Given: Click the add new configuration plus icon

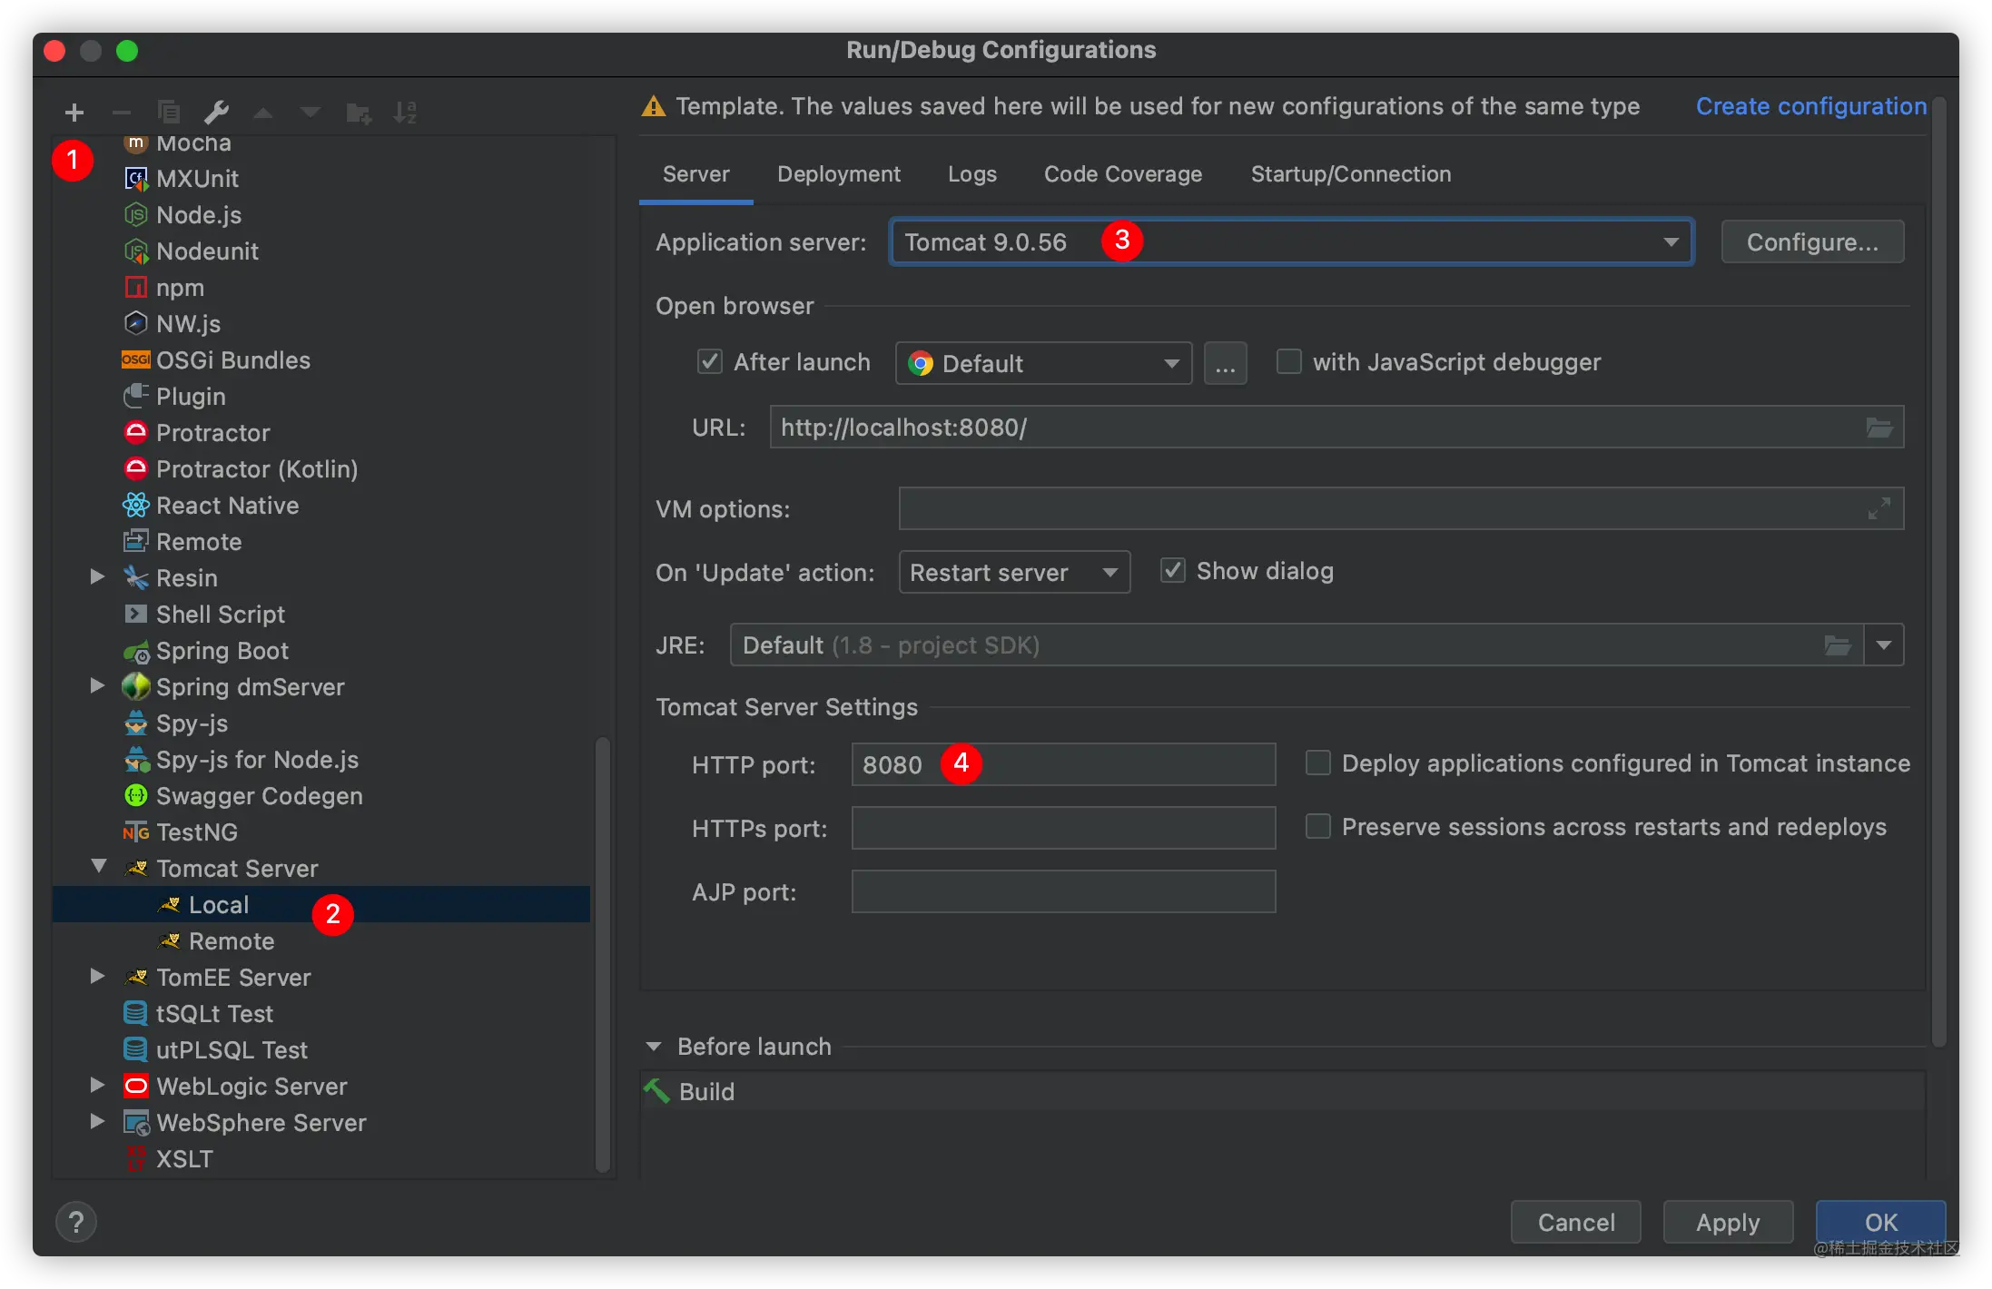Looking at the screenshot, I should coord(74,113).
